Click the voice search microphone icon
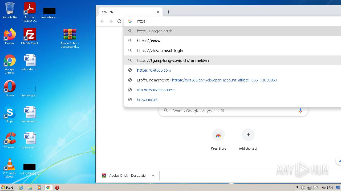Screen dimensions: 341x191 tap(300, 111)
